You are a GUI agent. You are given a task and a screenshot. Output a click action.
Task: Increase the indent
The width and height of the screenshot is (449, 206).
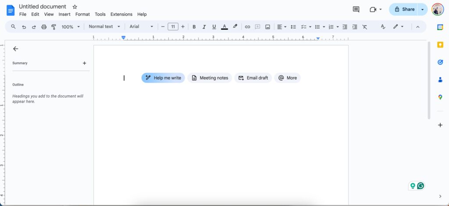(x=355, y=27)
